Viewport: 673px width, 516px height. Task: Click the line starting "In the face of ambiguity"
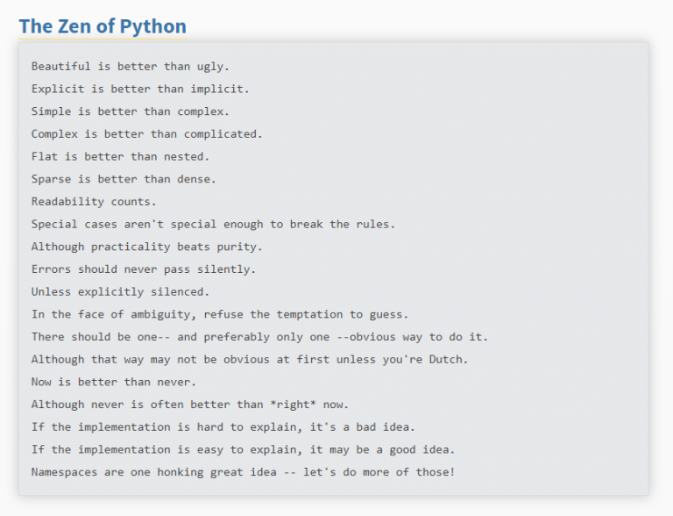220,314
